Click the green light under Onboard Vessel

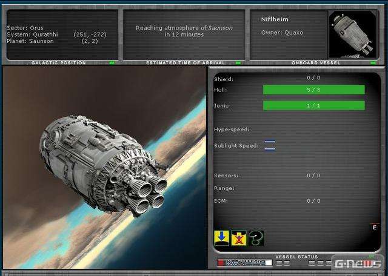click(373, 63)
